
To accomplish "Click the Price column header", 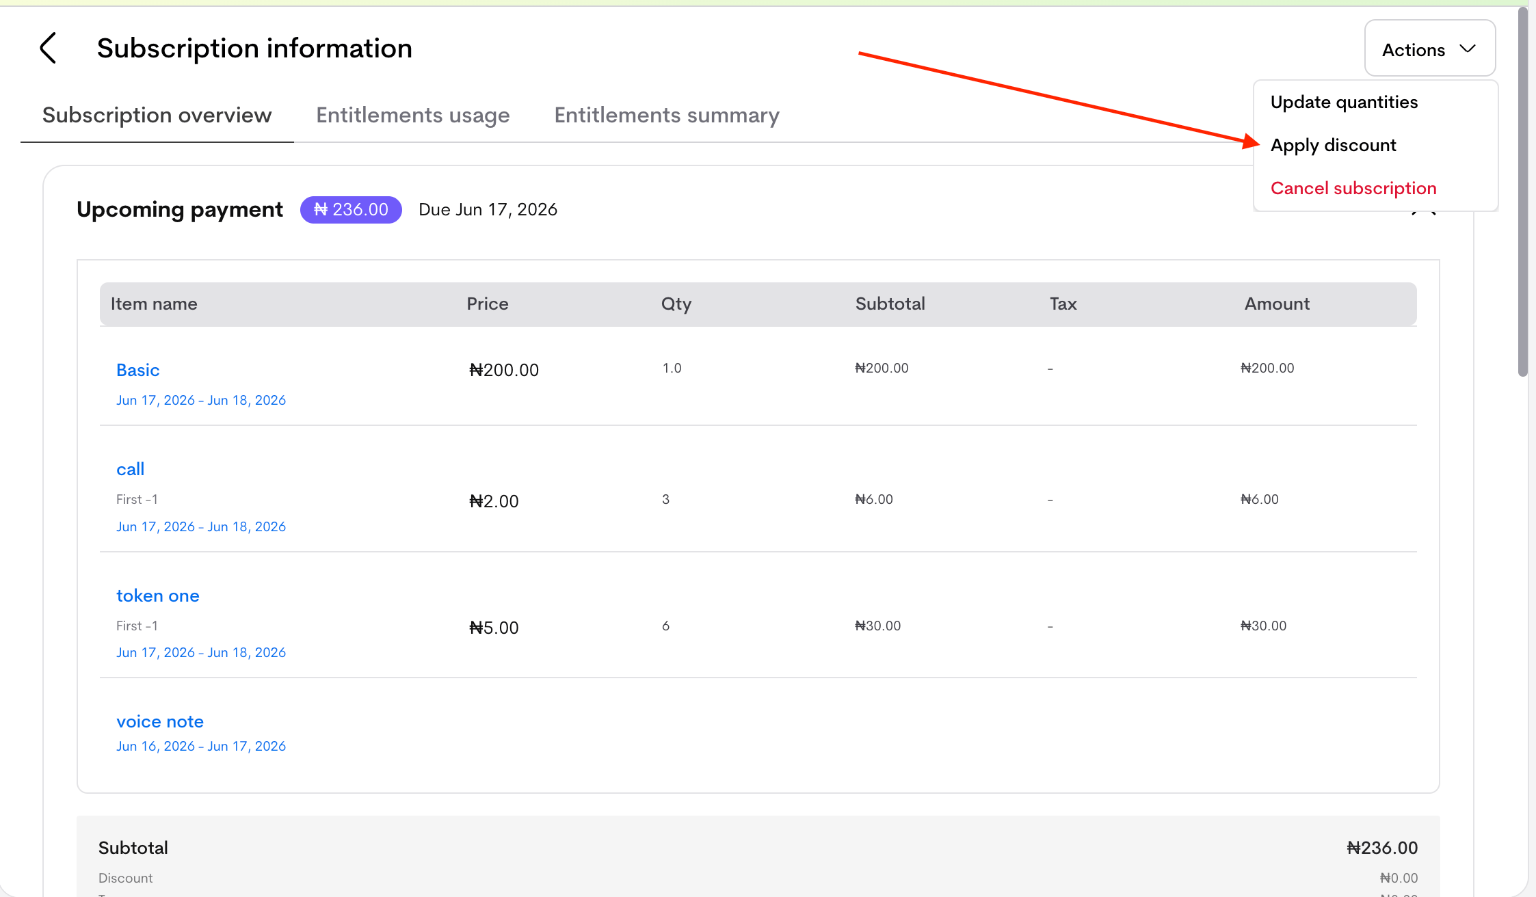I will coord(488,304).
